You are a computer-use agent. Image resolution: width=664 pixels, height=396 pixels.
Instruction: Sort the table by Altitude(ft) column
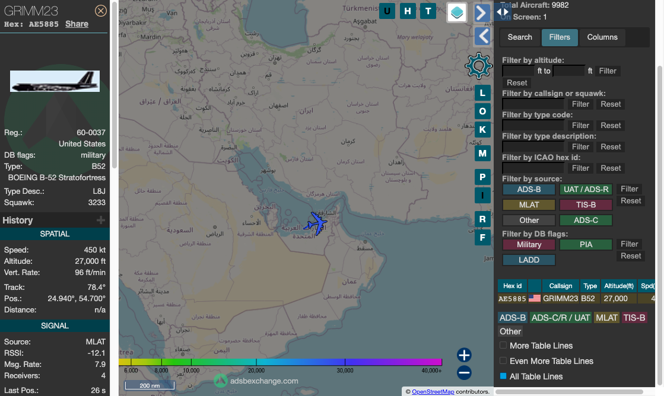[619, 286]
